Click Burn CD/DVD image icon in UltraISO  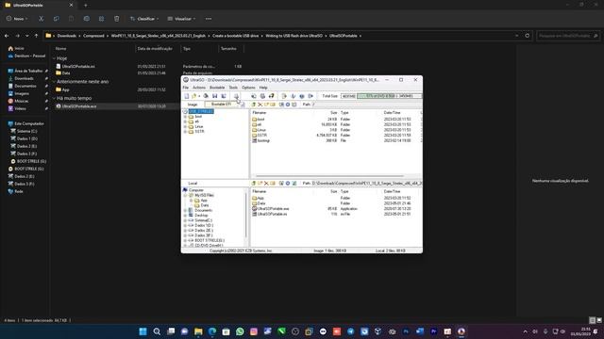tap(294, 96)
